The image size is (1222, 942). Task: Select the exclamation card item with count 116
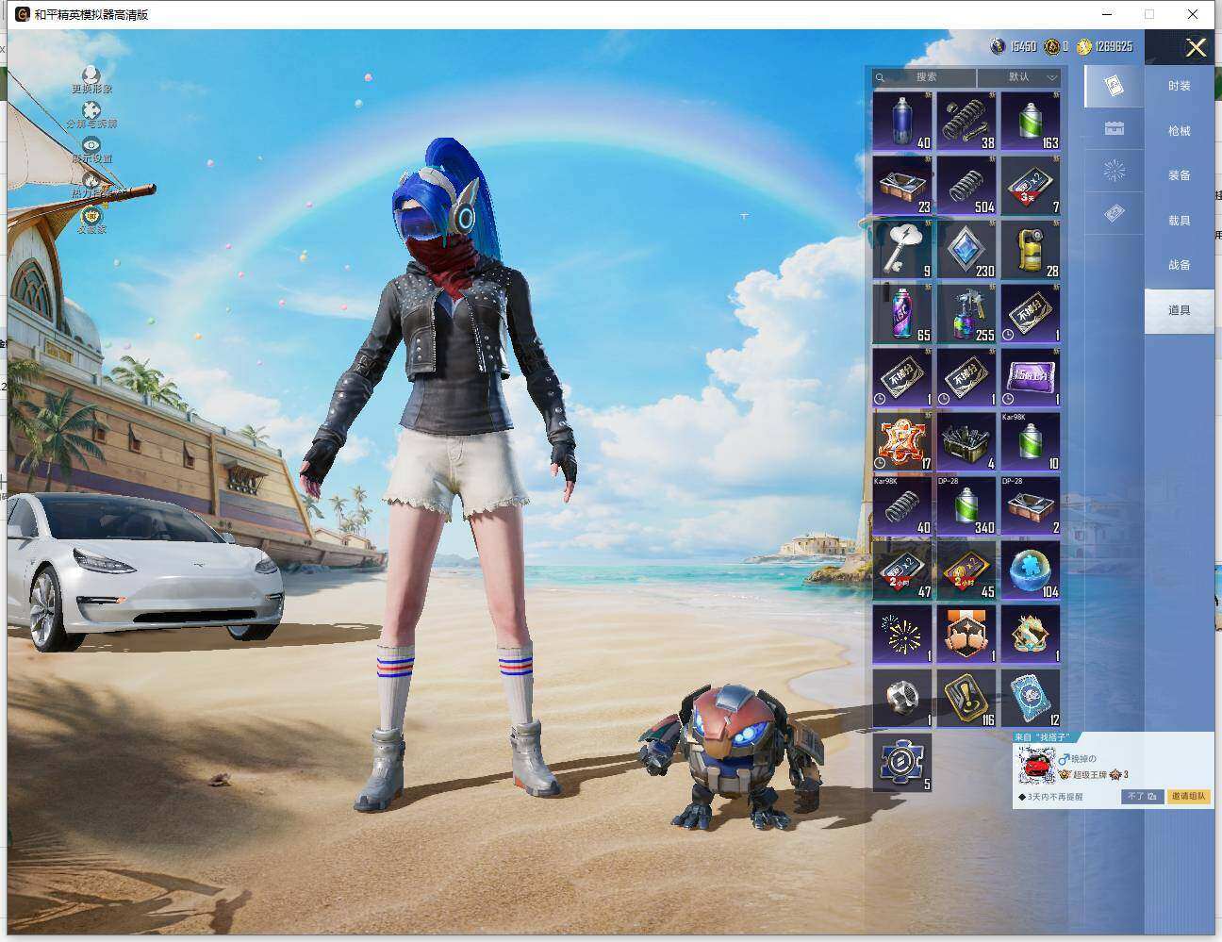[x=966, y=698]
